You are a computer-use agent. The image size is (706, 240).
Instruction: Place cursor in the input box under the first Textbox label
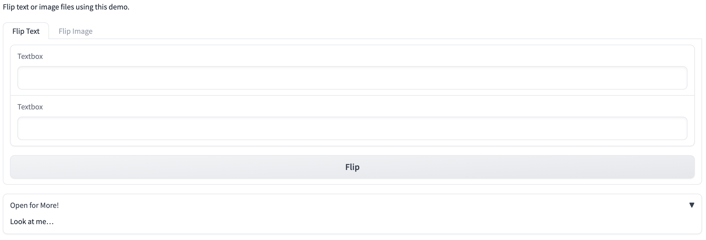[352, 78]
